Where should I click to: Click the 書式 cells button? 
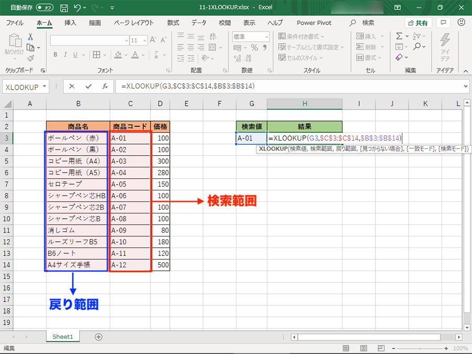[367, 58]
